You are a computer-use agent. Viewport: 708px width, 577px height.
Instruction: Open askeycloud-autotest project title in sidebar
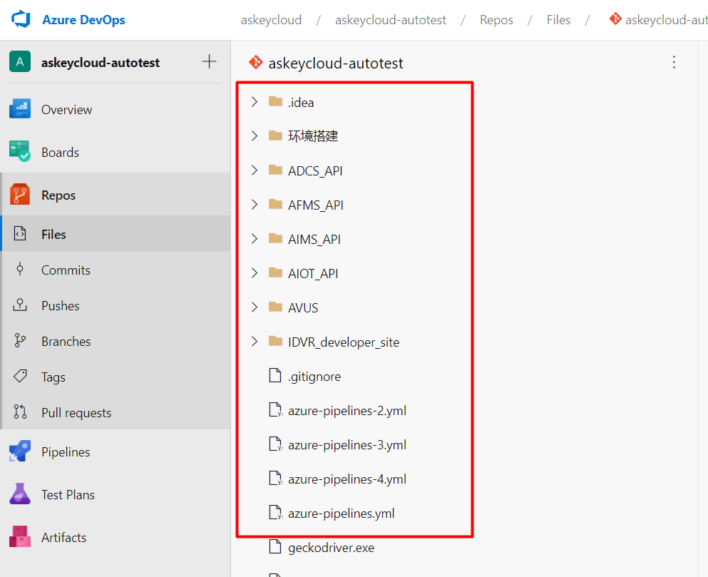(x=101, y=62)
